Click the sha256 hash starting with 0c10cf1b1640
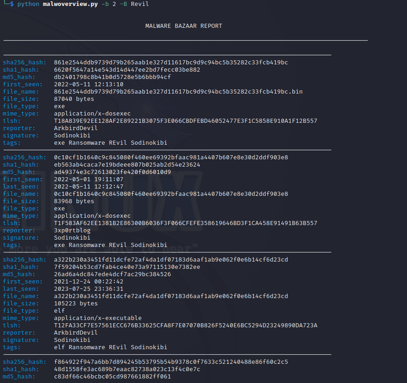Viewport: 407px width, 383px height. pos(171,157)
